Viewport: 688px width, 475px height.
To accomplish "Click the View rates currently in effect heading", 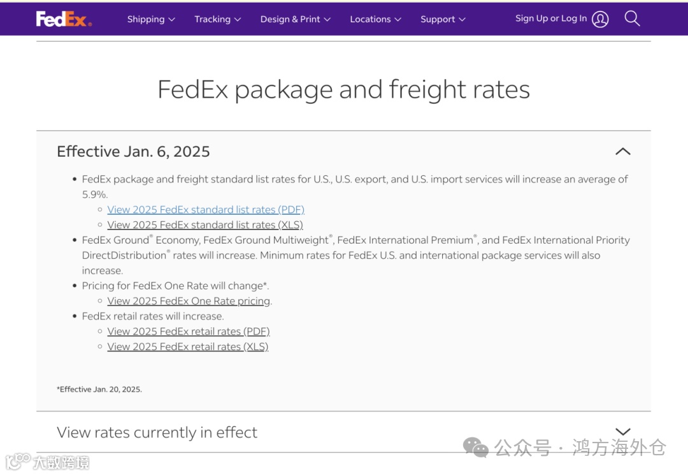I will coord(157,432).
